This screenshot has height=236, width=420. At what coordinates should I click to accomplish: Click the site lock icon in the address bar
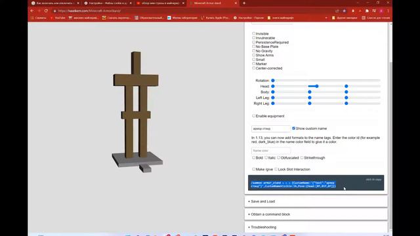point(54,11)
